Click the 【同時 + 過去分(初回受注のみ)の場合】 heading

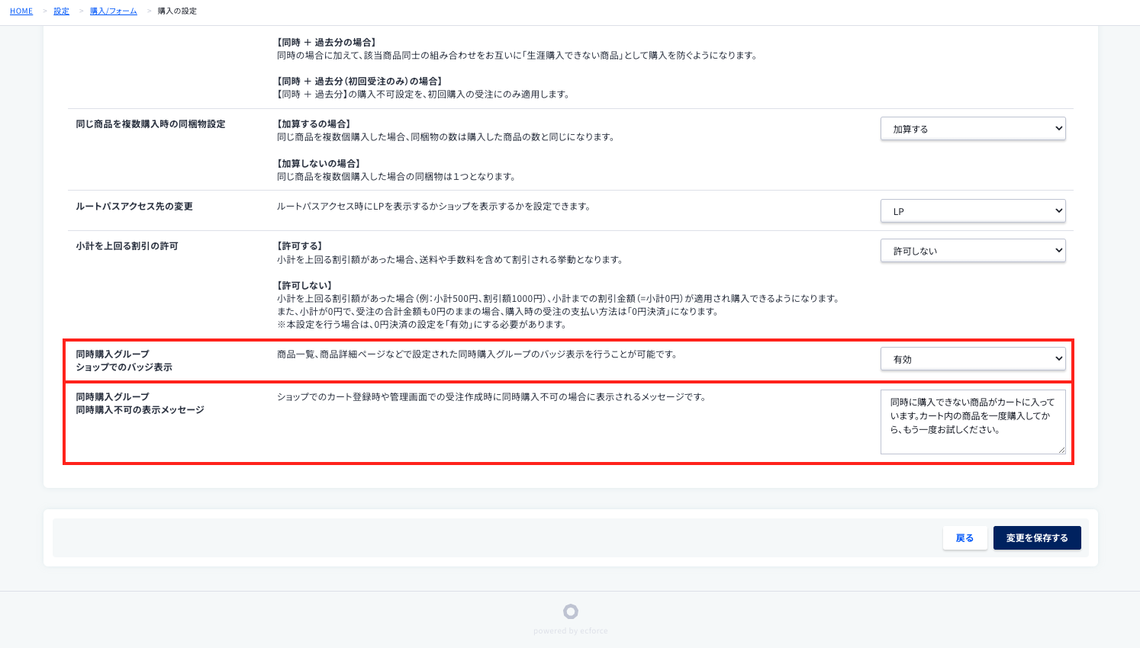click(x=359, y=82)
